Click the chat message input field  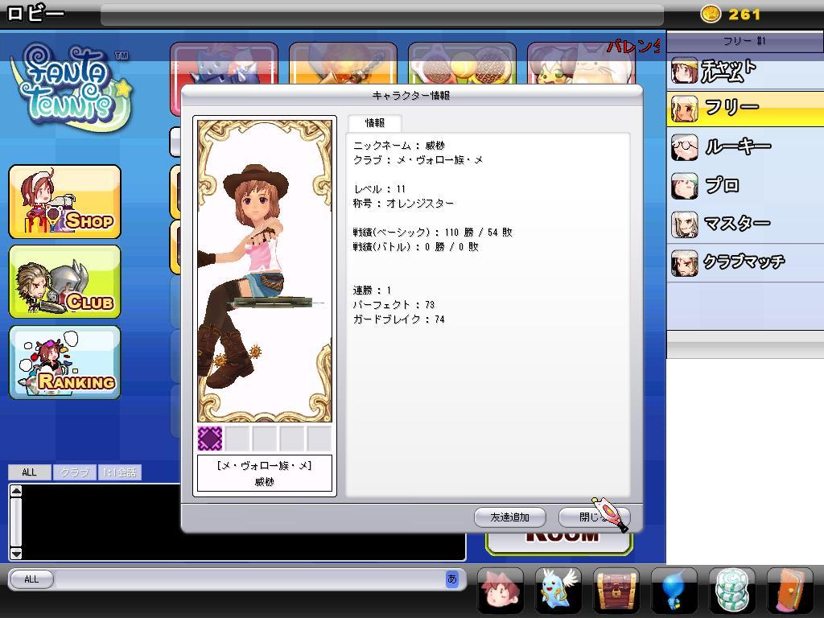[x=249, y=579]
